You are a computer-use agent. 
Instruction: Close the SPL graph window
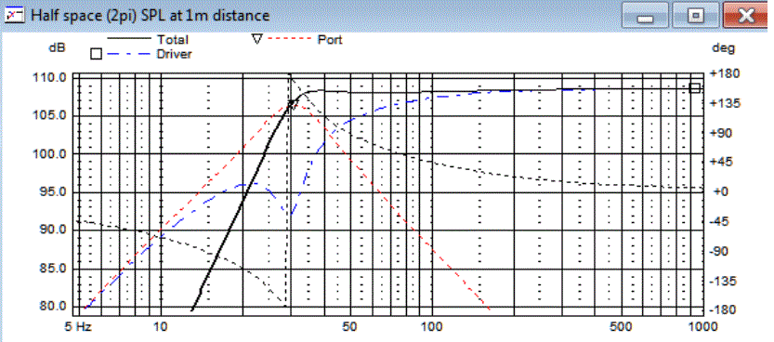tap(747, 16)
